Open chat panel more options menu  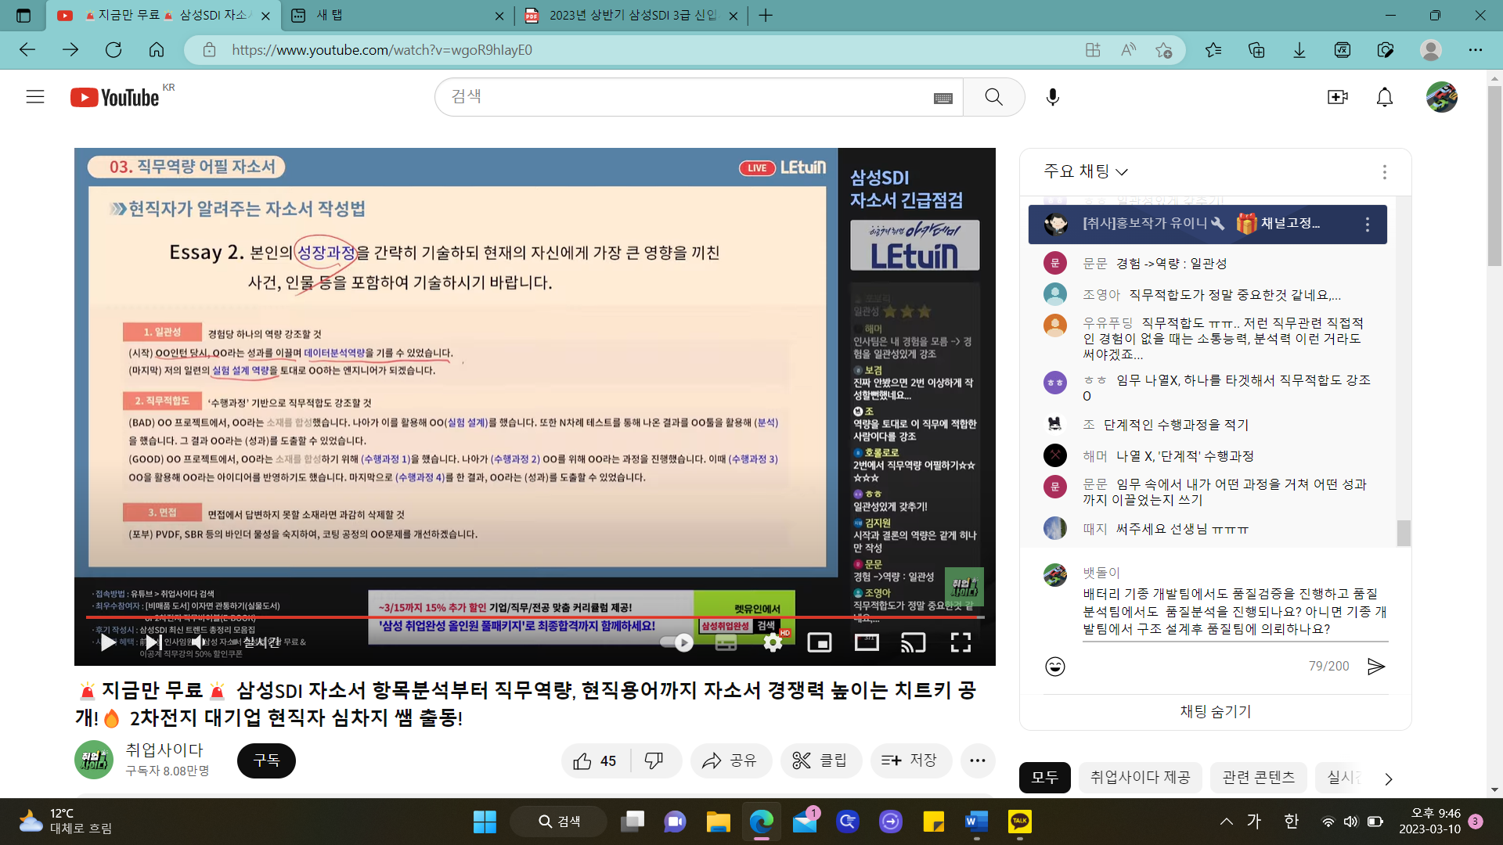click(x=1384, y=172)
